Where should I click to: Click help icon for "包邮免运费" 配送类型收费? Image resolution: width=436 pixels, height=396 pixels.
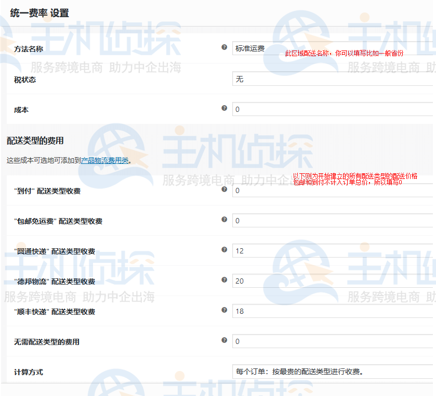coord(224,220)
